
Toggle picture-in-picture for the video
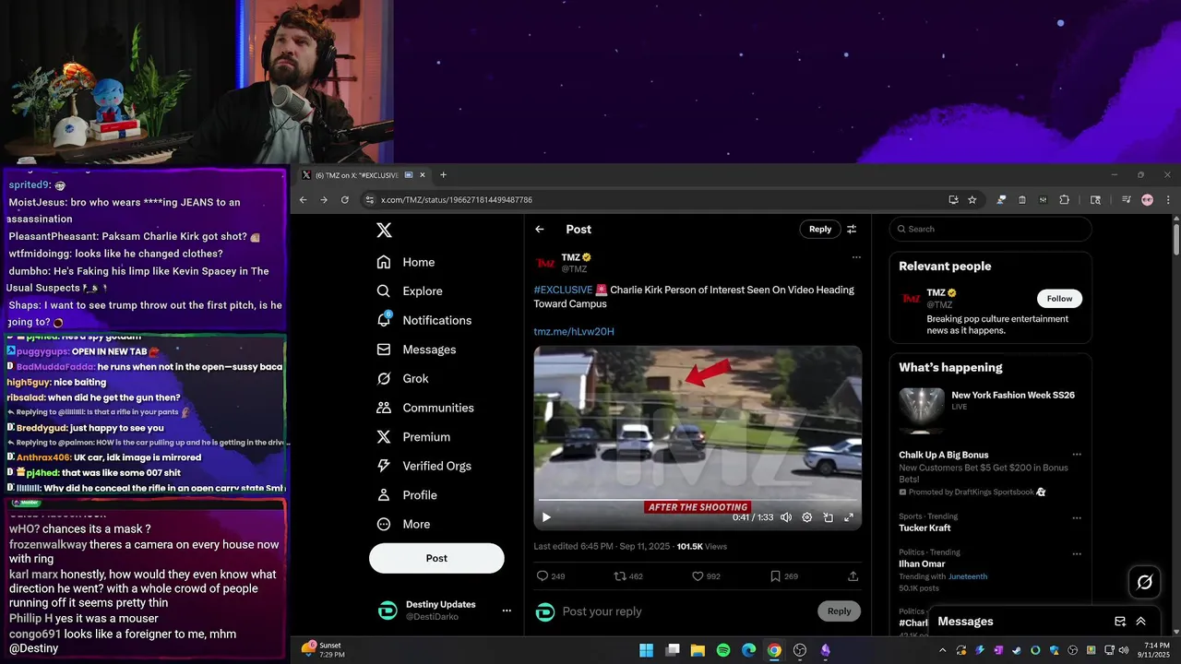click(828, 517)
